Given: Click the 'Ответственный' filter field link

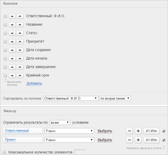Looking at the screenshot, I should point(17,131).
